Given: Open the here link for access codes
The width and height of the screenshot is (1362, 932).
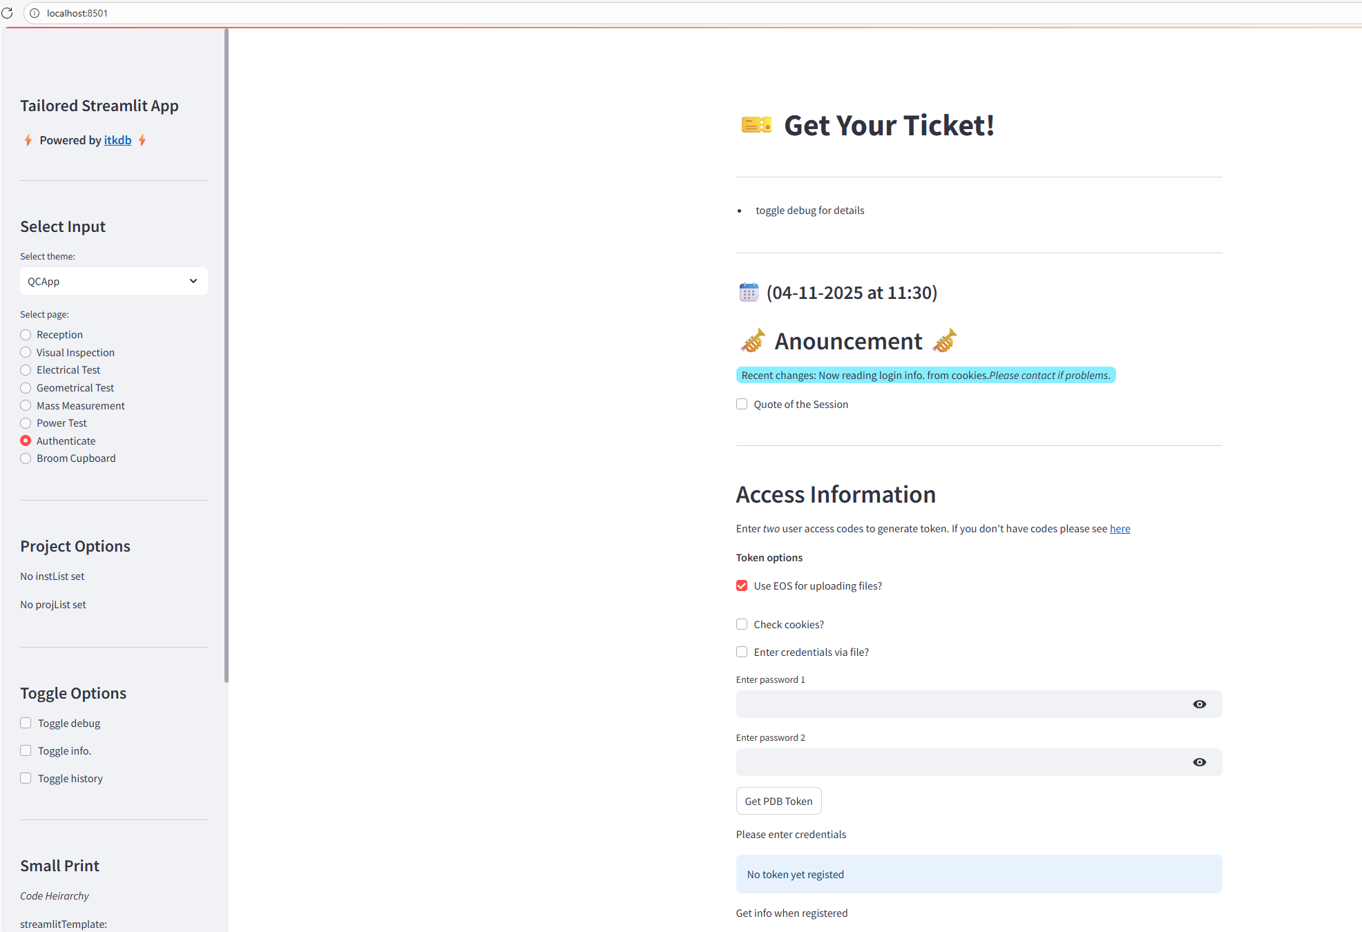Looking at the screenshot, I should (1120, 528).
